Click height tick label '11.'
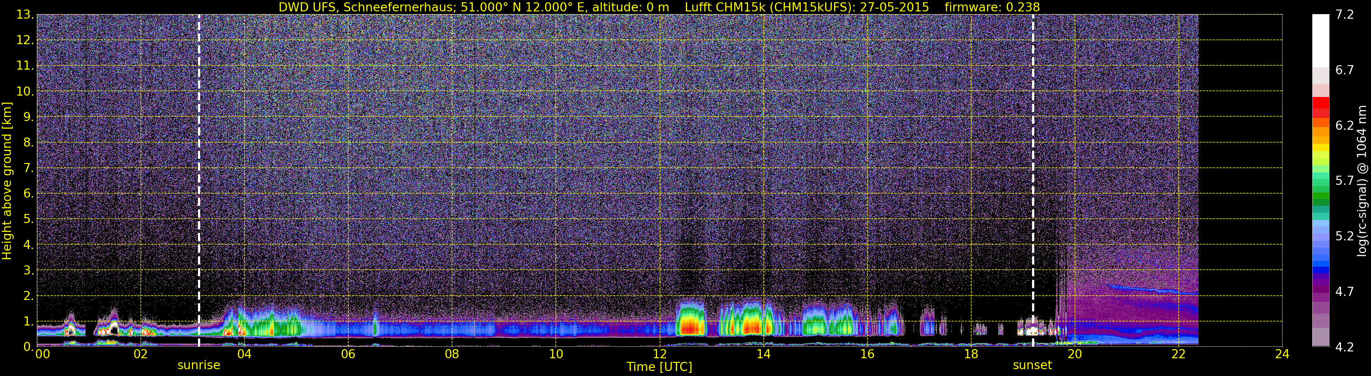 pos(24,66)
